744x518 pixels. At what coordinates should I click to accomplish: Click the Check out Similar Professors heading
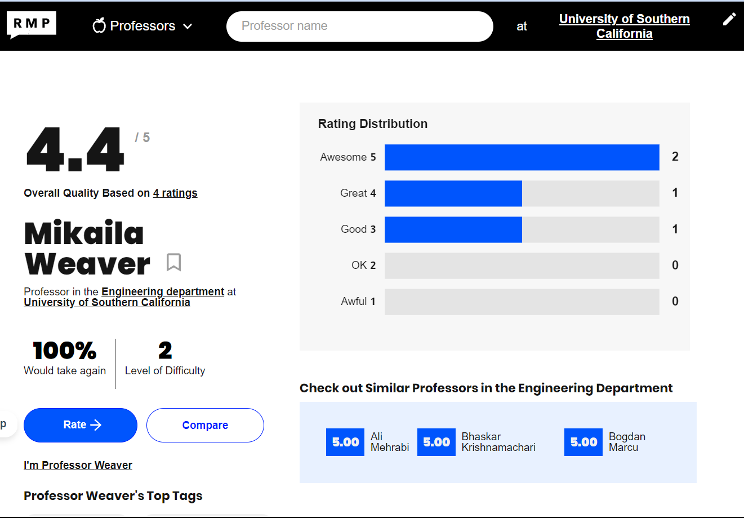click(486, 388)
